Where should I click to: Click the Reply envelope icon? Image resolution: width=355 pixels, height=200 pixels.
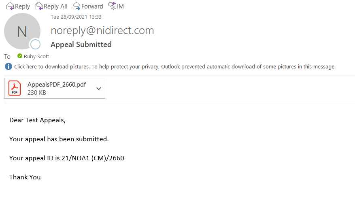10,6
